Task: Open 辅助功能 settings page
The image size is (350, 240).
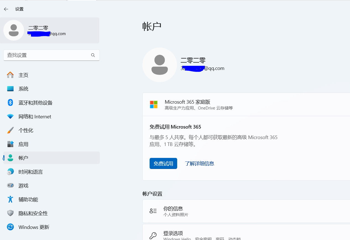Action: (28, 199)
